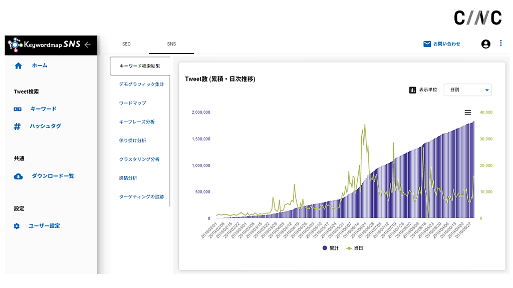Toggle the 累計 series in the legend
The height and width of the screenshot is (288, 513).
[330, 248]
